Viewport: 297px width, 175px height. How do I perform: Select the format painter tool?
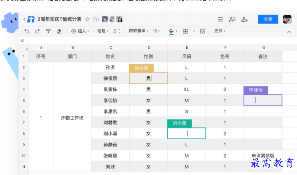[x=48, y=31]
